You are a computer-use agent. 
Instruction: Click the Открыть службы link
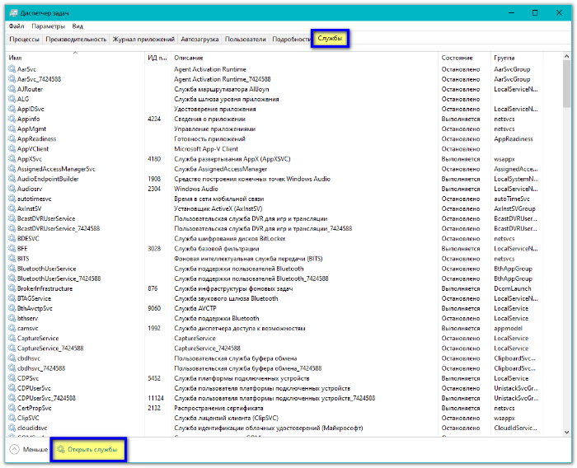tap(92, 450)
